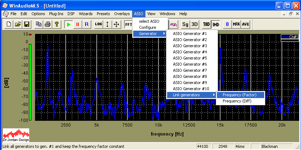Click select ASIO menu item
301x150 pixels.
point(149,21)
